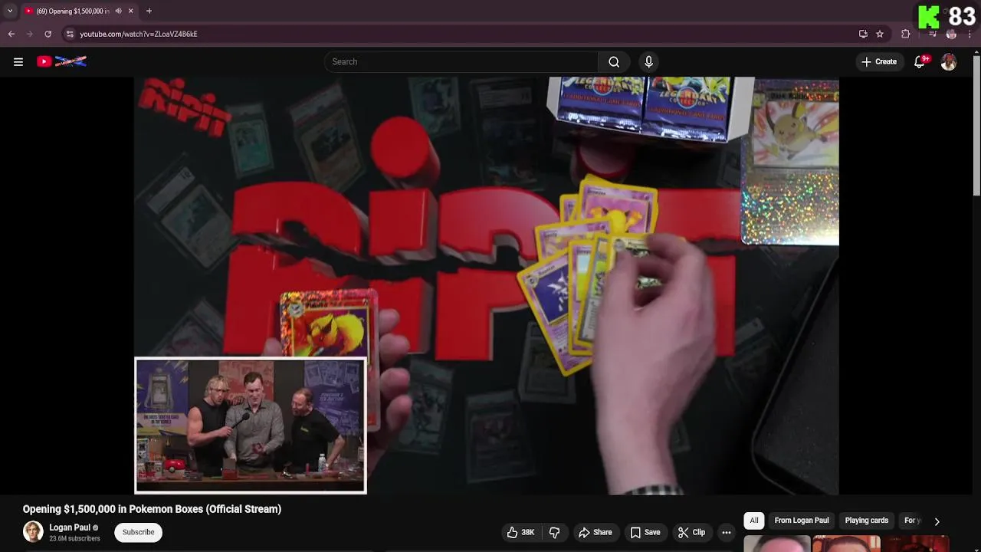Viewport: 981px width, 552px height.
Task: Open the Create button
Action: [879, 61]
